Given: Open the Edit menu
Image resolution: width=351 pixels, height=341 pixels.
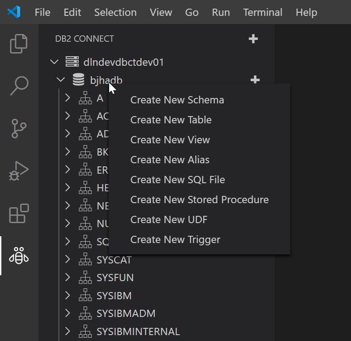Looking at the screenshot, I should tap(72, 12).
